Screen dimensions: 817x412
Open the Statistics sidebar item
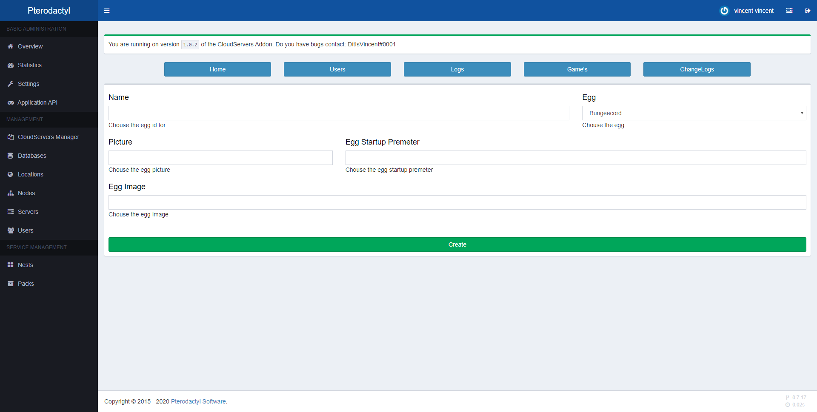coord(30,65)
